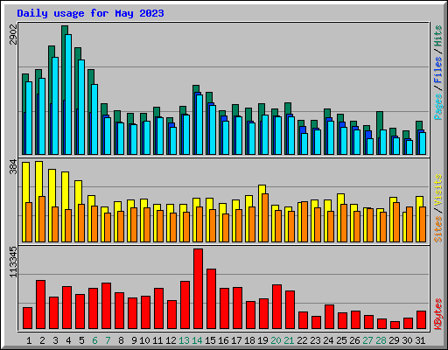Image resolution: width=448 pixels, height=350 pixels.
Task: Select the 2902 axis value for hits
Action: [x=13, y=34]
